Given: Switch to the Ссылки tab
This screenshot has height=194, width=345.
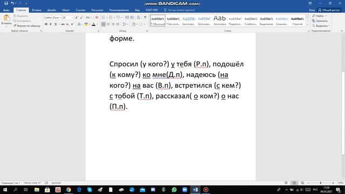Looking at the screenshot, I should pos(80,10).
